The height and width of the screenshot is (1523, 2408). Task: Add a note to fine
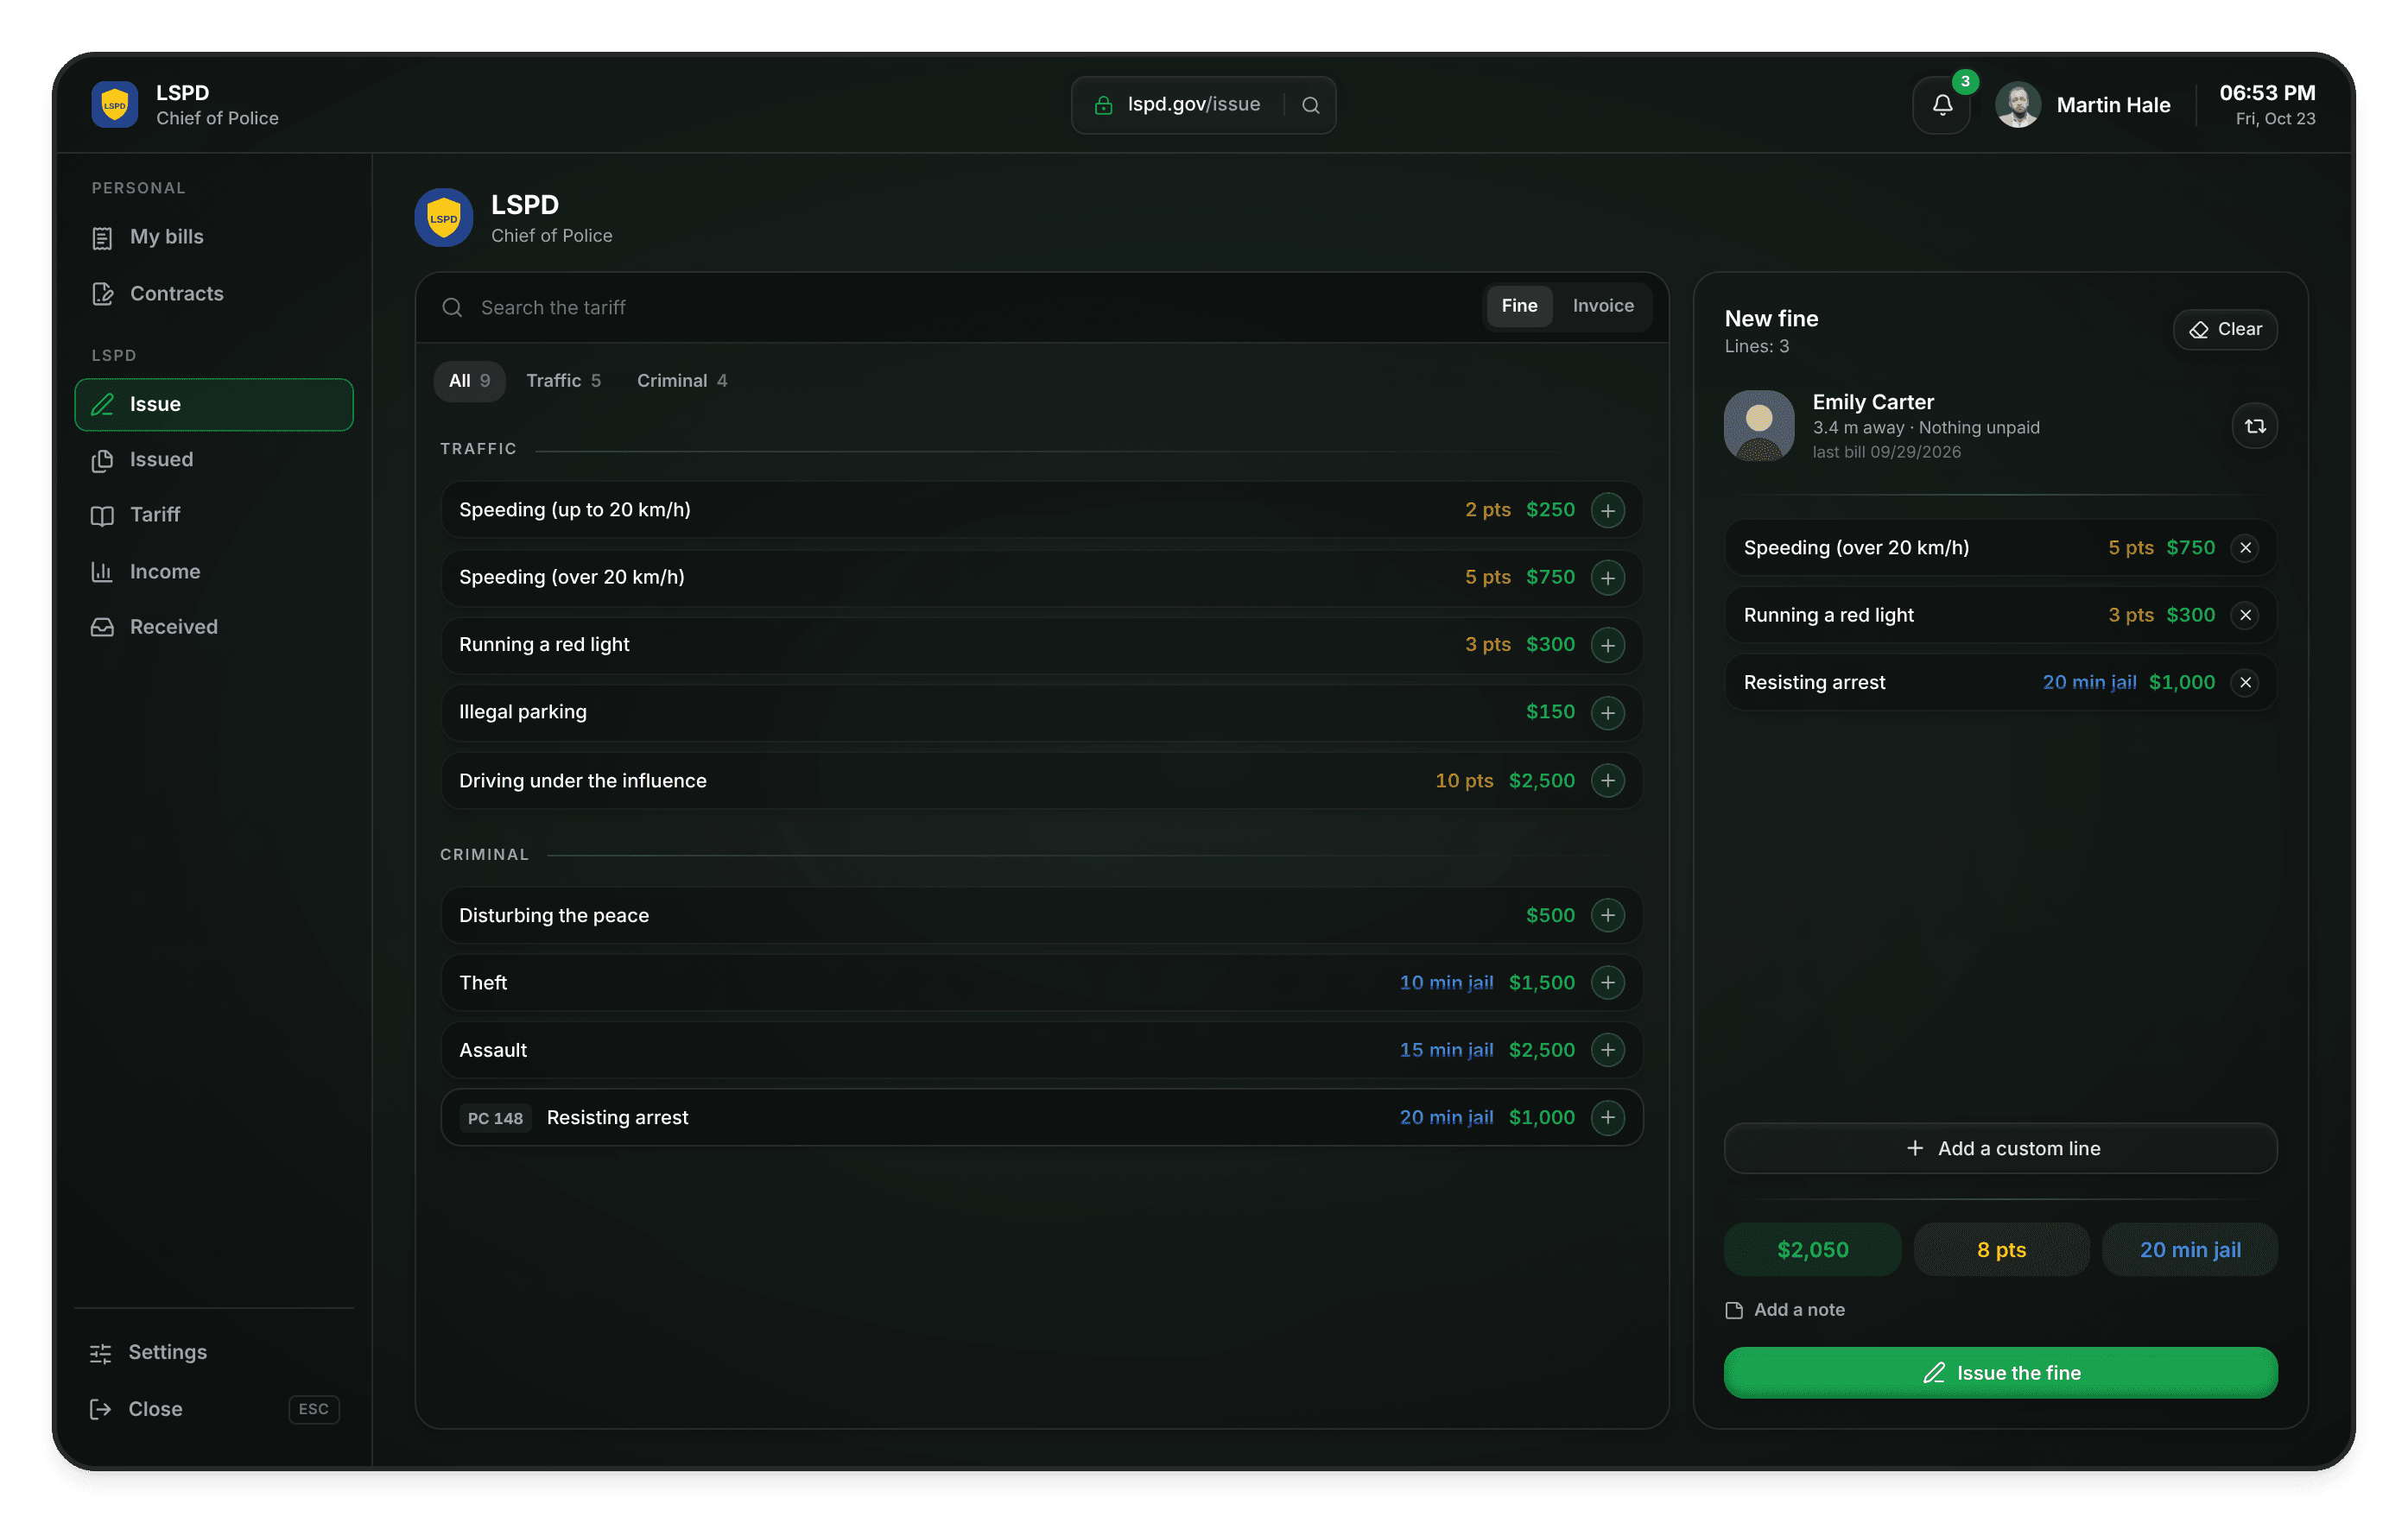click(x=1785, y=1310)
